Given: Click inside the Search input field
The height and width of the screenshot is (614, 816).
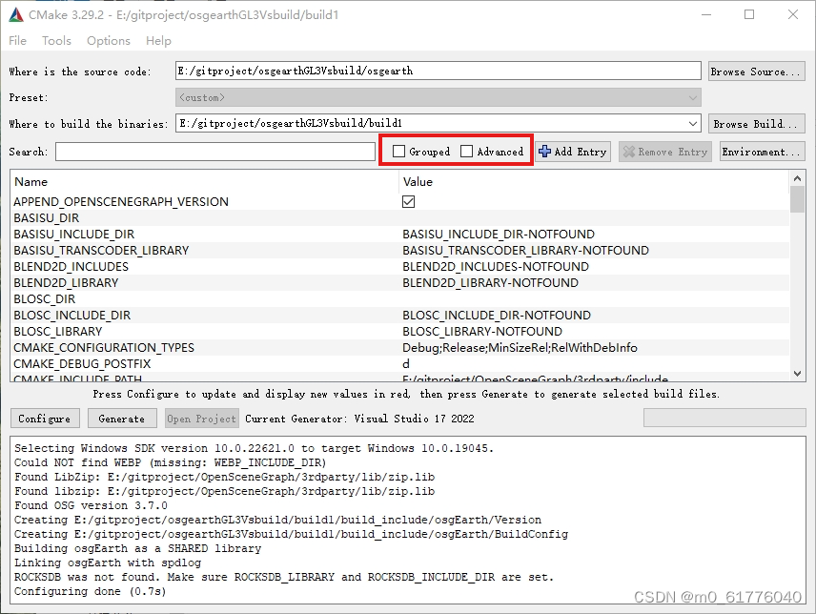Looking at the screenshot, I should click(x=214, y=151).
